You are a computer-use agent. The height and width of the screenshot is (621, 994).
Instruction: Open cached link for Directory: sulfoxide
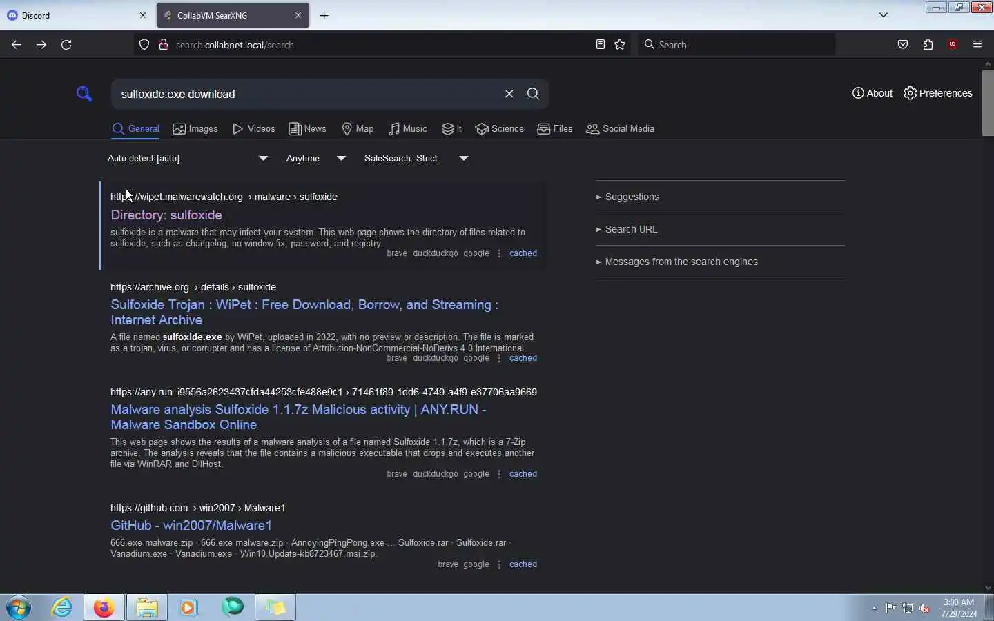523,253
